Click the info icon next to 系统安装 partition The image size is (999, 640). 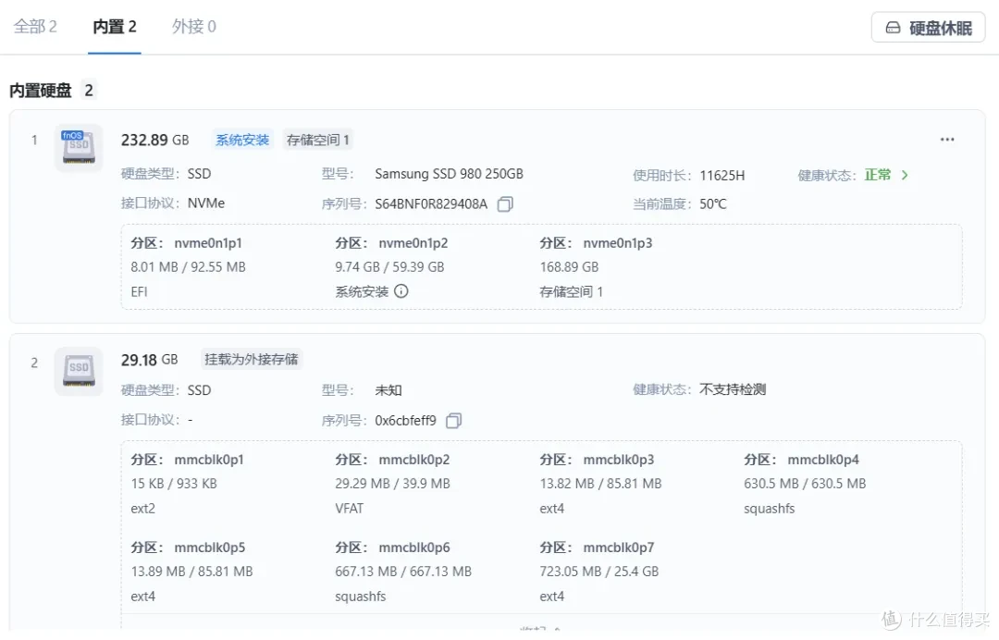[401, 291]
